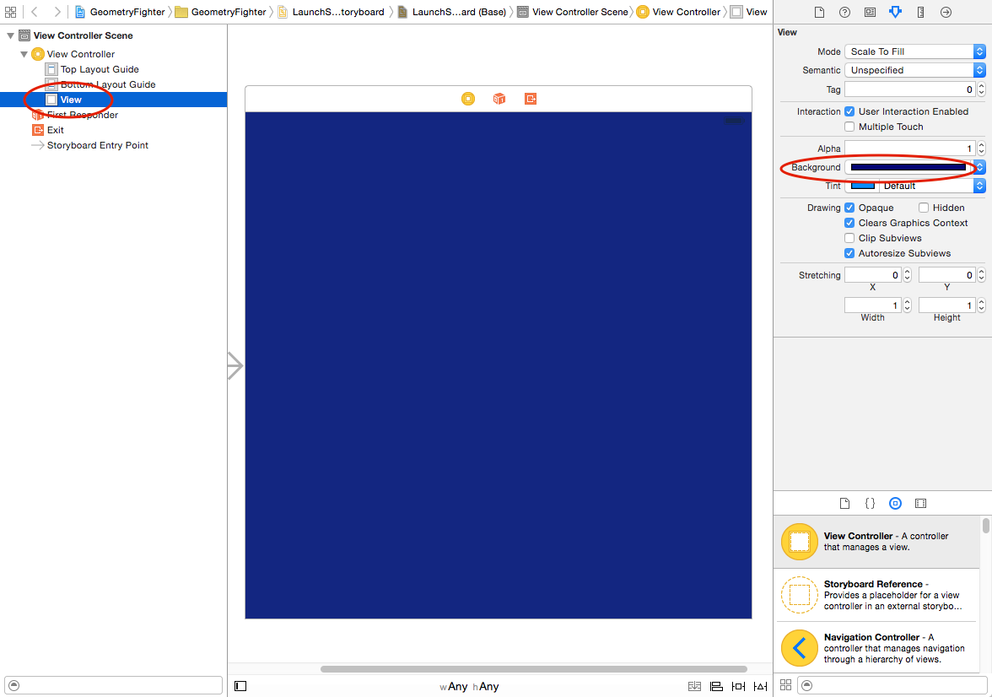Click the Exit icon in scene dock
Screen dimensions: 992x697
coord(531,99)
